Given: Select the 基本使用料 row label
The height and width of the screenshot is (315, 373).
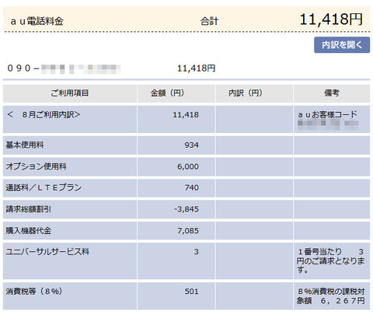Looking at the screenshot, I should (x=25, y=145).
